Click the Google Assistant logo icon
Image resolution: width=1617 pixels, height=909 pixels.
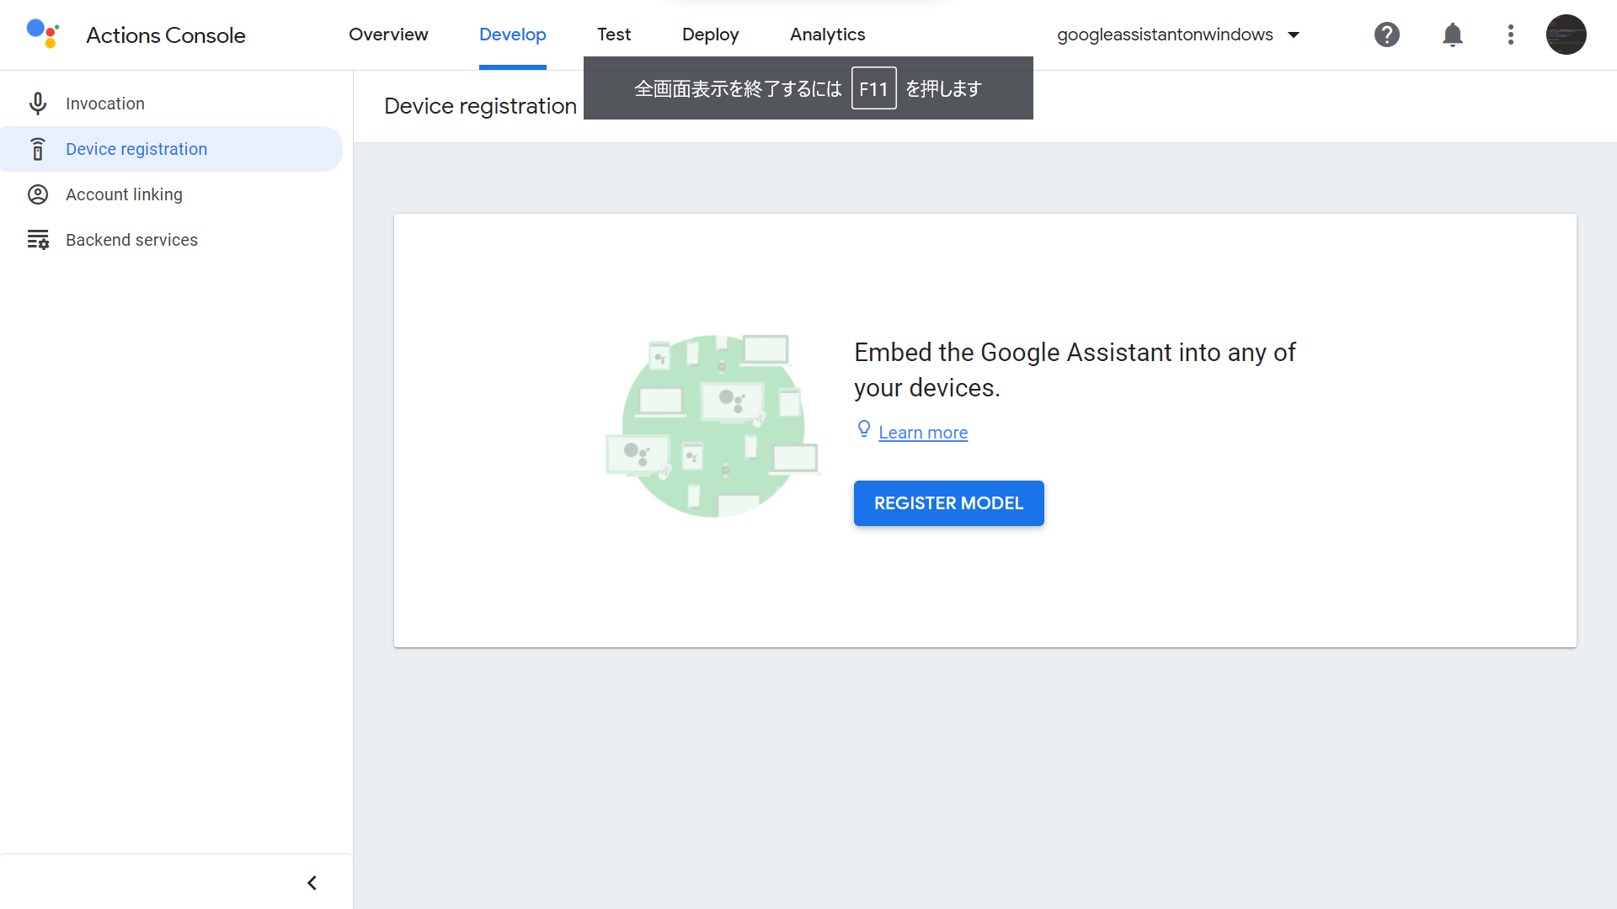coord(42,34)
